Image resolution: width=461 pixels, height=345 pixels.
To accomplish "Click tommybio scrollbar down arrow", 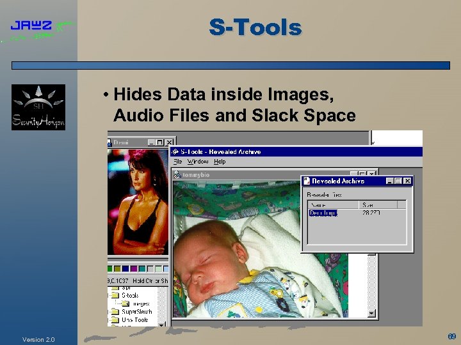I will coord(371,314).
